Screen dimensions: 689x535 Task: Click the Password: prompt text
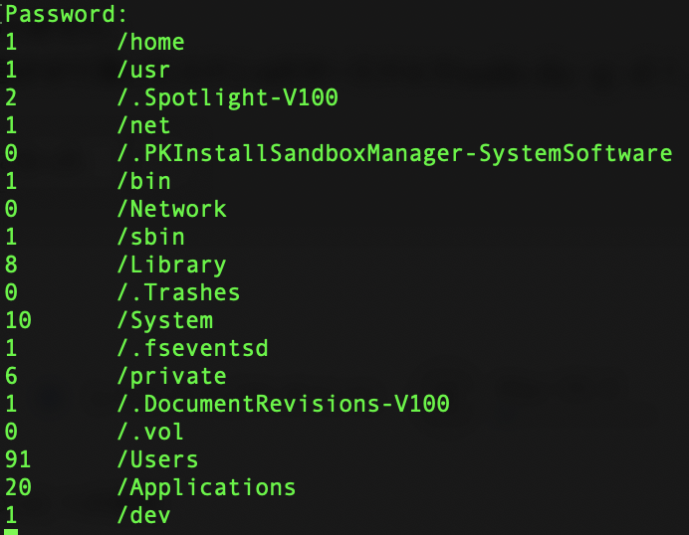pos(67,15)
